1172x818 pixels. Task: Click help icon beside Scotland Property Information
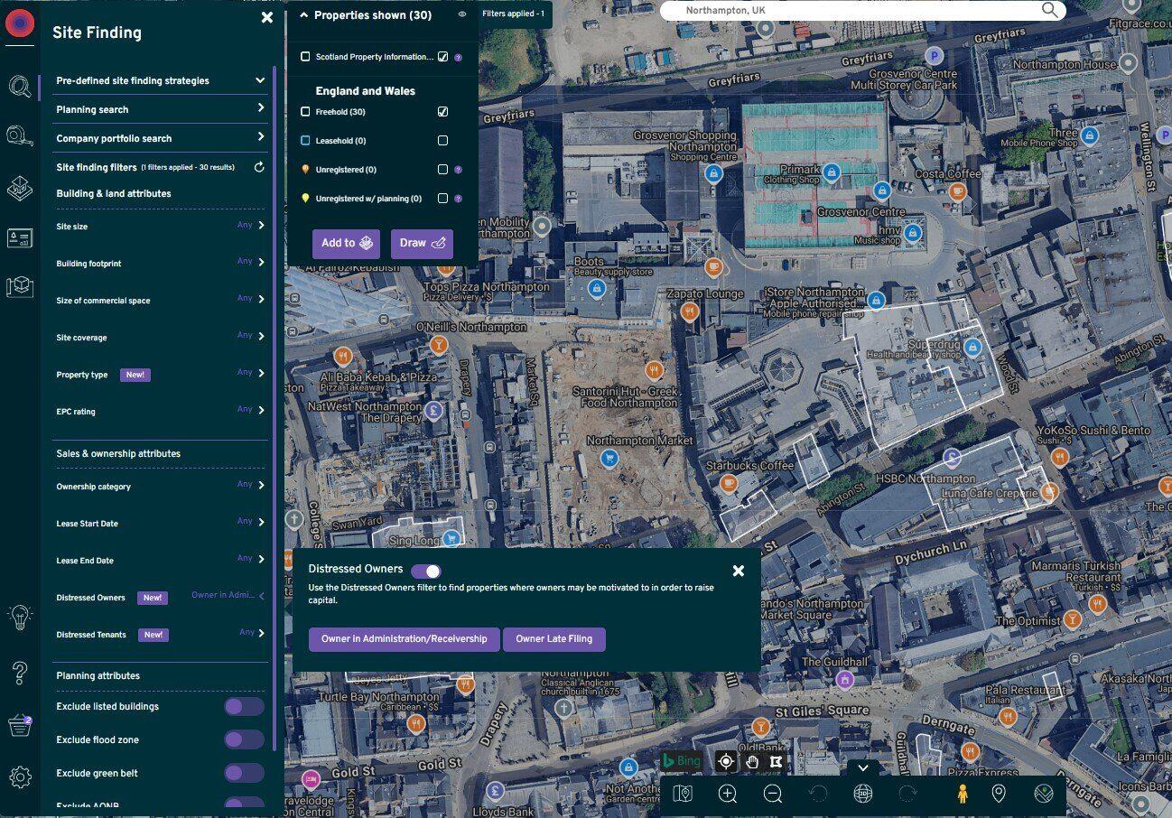pos(458,57)
